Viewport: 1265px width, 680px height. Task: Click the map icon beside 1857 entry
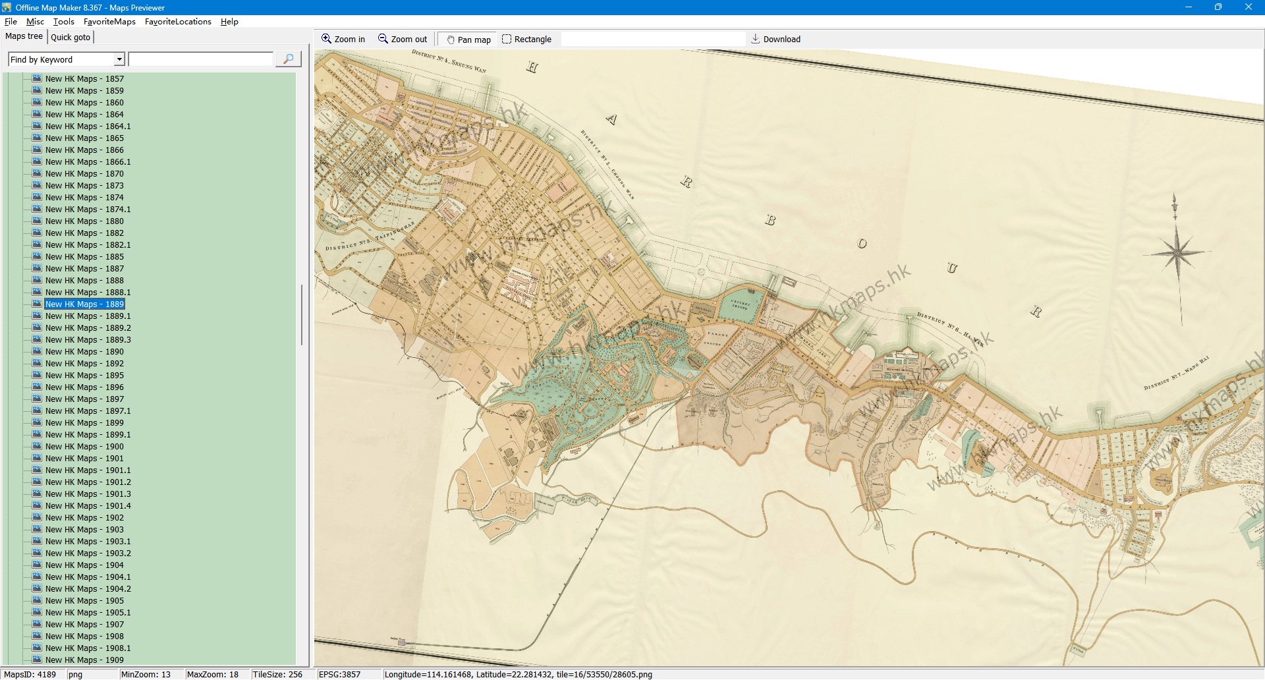tap(37, 78)
